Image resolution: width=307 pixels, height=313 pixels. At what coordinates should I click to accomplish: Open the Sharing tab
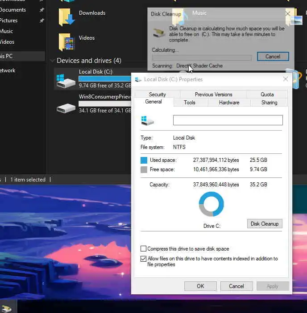[x=269, y=103]
